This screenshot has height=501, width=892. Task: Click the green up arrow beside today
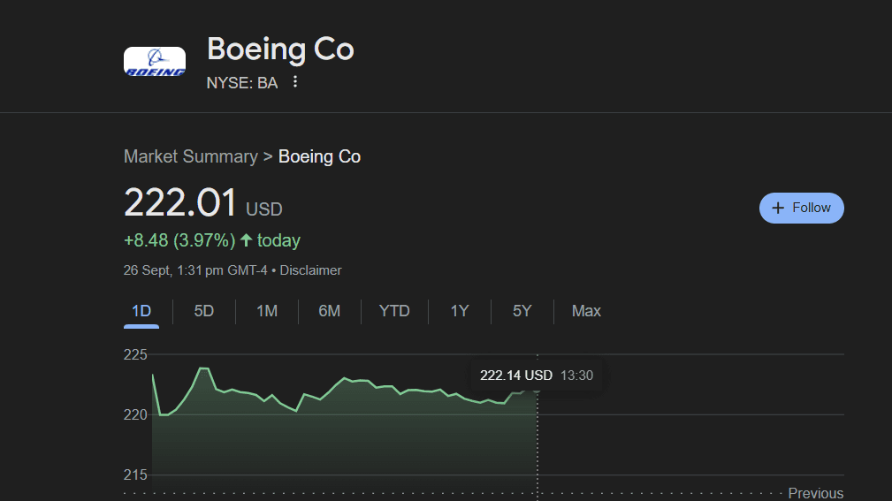246,240
